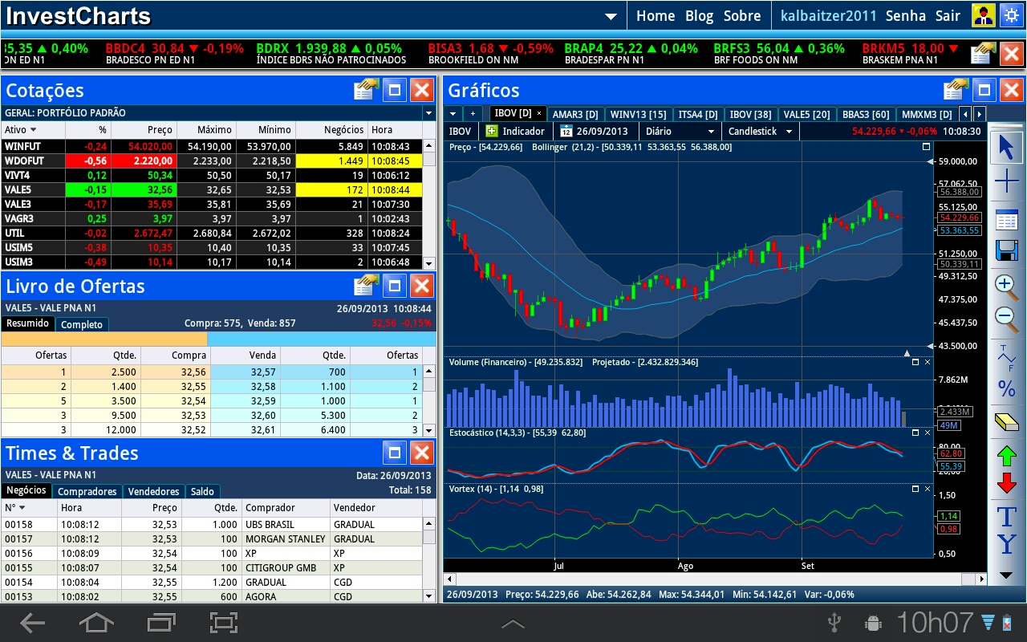This screenshot has height=642, width=1027.
Task: Select the Saldo tab in Times & Trades
Action: (203, 491)
